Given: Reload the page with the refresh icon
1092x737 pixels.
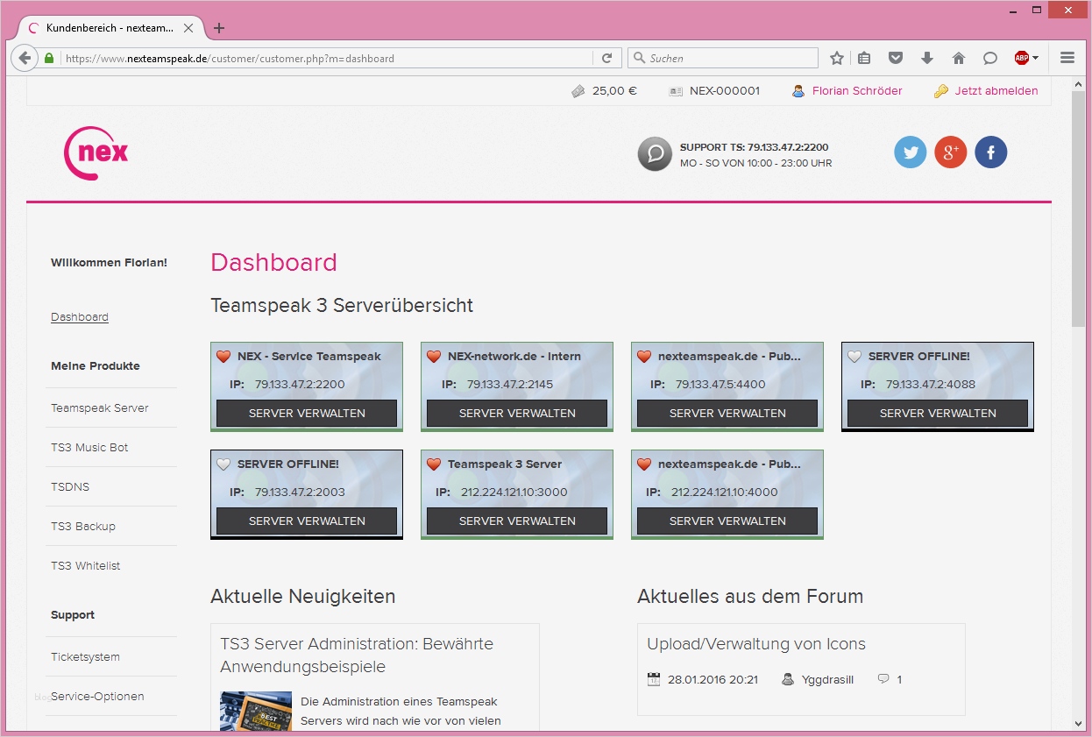Looking at the screenshot, I should click(606, 59).
